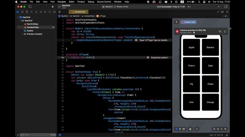This screenshot has width=245, height=137.
Task: Go forward in editor history
Action: pos(67,12)
